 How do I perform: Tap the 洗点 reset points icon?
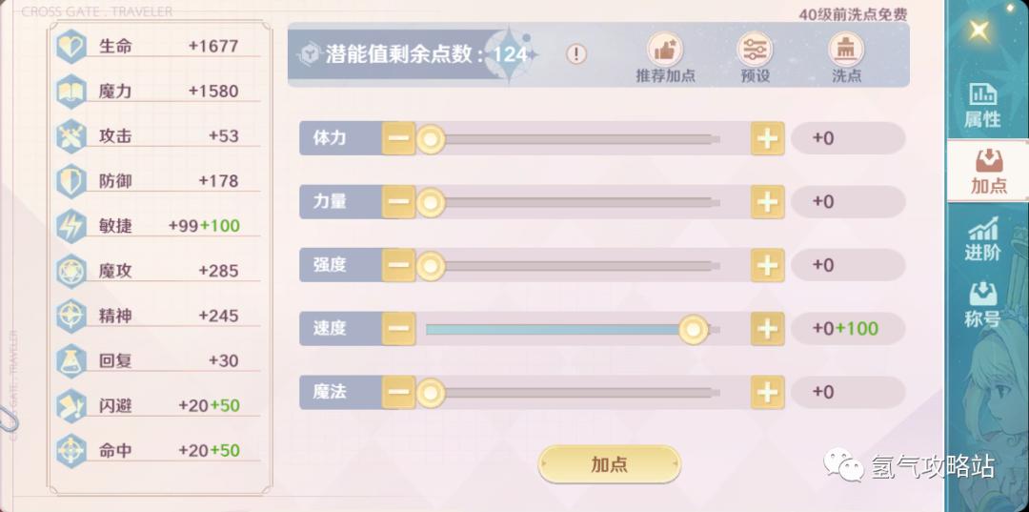(x=847, y=50)
